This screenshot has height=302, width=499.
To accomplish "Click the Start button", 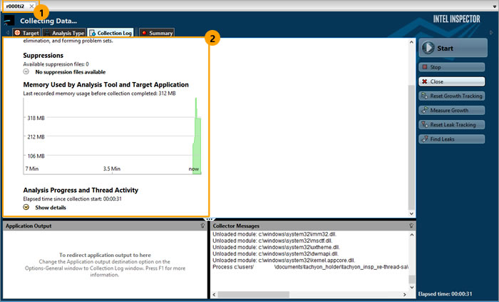I will [453, 48].
